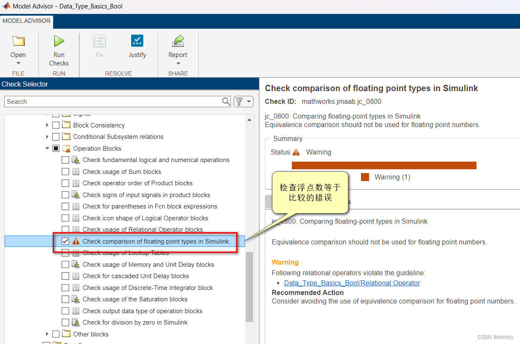Click the Justify label
This screenshot has width=520, height=344.
pos(137,55)
